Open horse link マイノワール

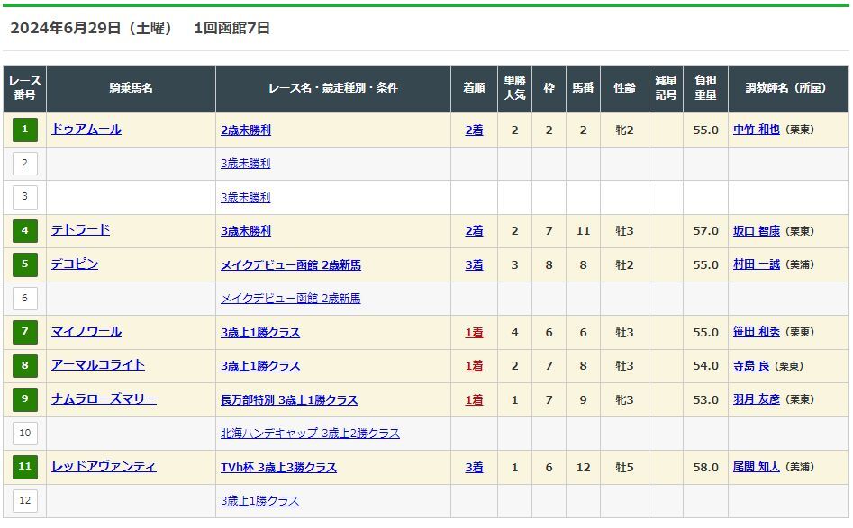86,331
